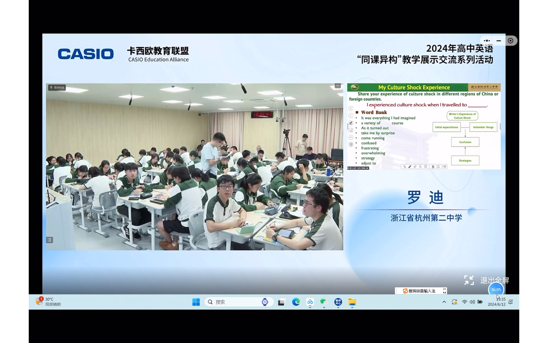Click the 'adjust to' phrase in Word Bank

[368, 163]
